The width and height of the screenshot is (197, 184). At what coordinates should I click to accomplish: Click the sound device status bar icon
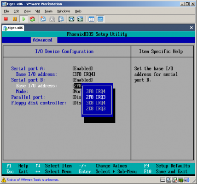click(187, 180)
